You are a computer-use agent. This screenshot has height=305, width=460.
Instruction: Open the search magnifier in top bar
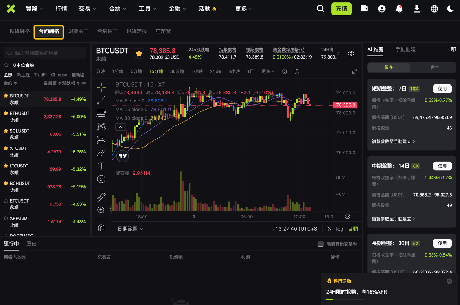click(x=320, y=9)
